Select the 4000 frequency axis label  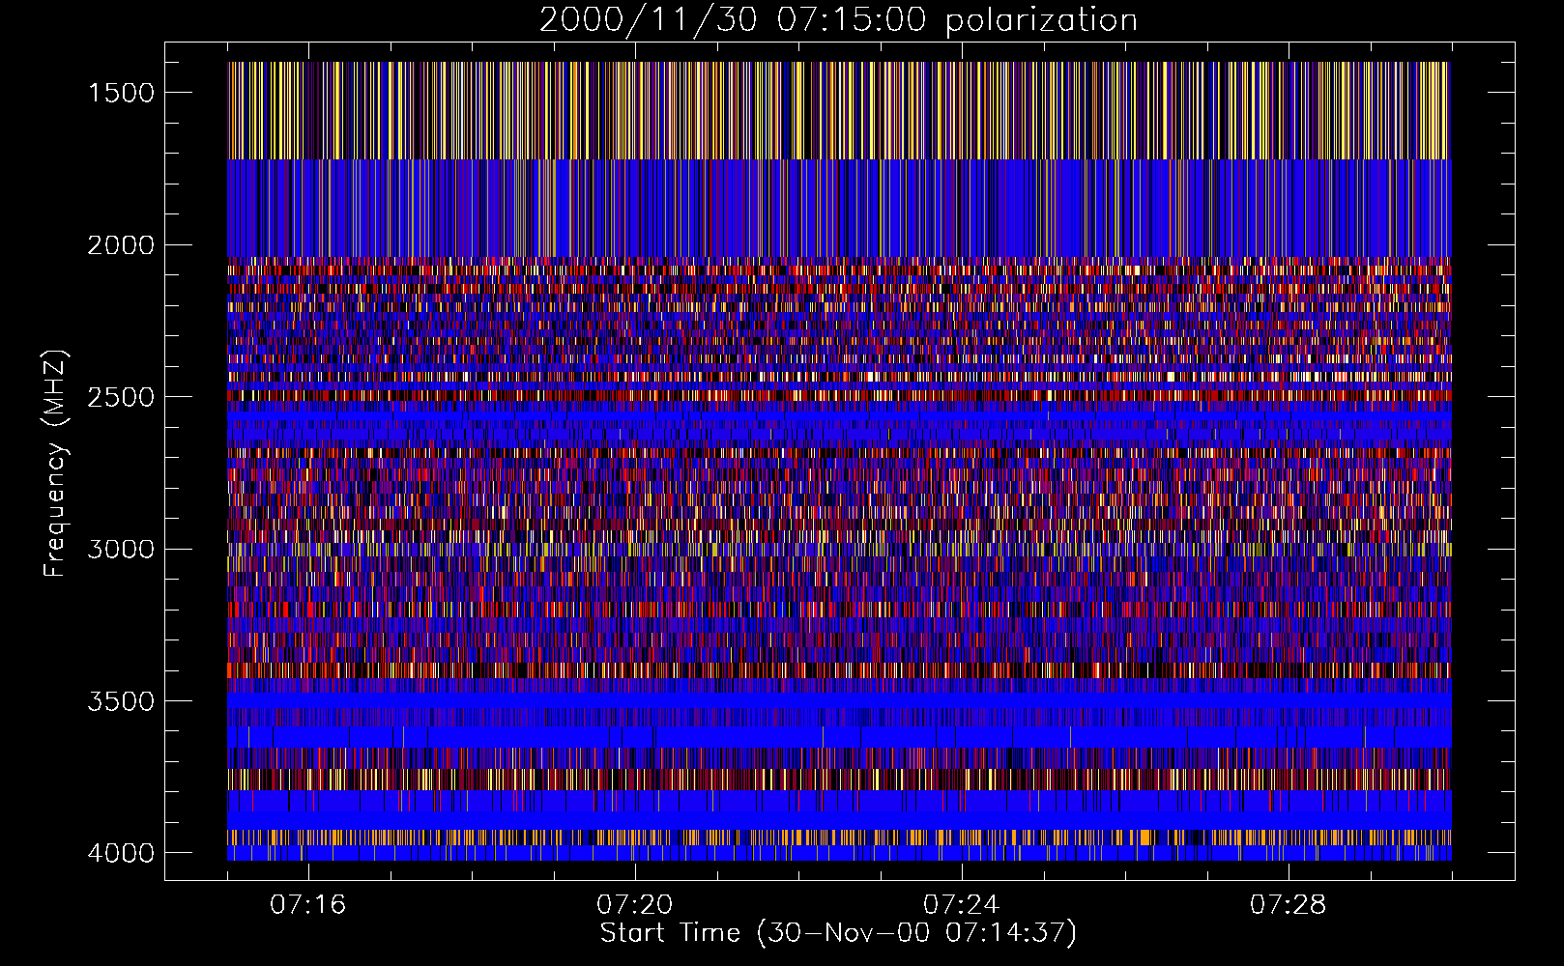click(121, 853)
